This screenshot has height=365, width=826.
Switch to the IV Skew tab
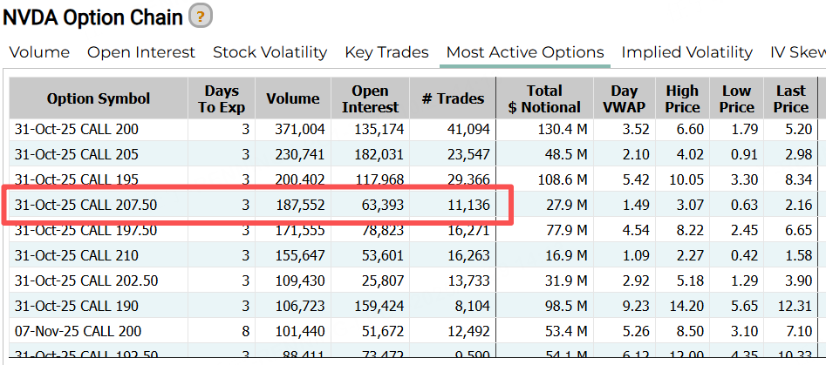(x=797, y=52)
